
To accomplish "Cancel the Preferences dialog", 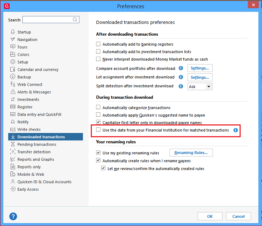I will click(239, 216).
